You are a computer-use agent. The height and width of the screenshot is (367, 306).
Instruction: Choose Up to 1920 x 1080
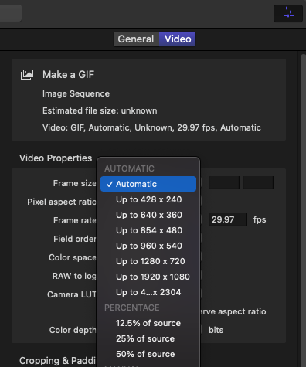pyautogui.click(x=148, y=277)
